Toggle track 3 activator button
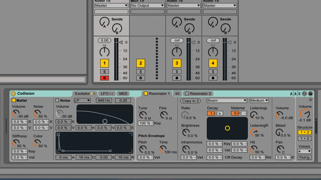Image resolution: width=321 pixels, height=180 pixels. coord(177,63)
